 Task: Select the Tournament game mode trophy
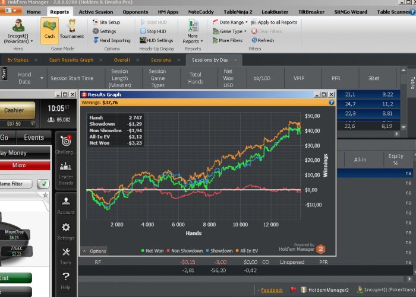pyautogui.click(x=72, y=29)
